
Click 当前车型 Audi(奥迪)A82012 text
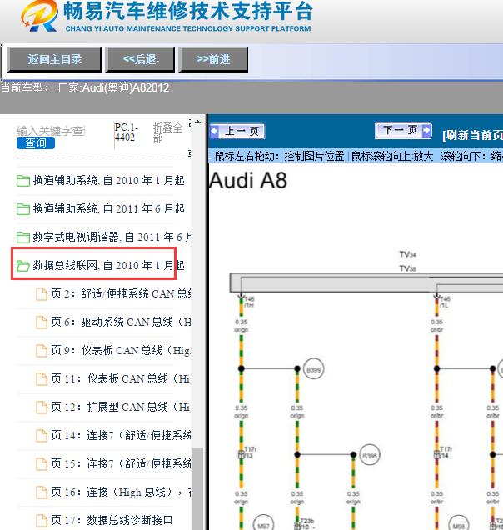[x=85, y=87]
